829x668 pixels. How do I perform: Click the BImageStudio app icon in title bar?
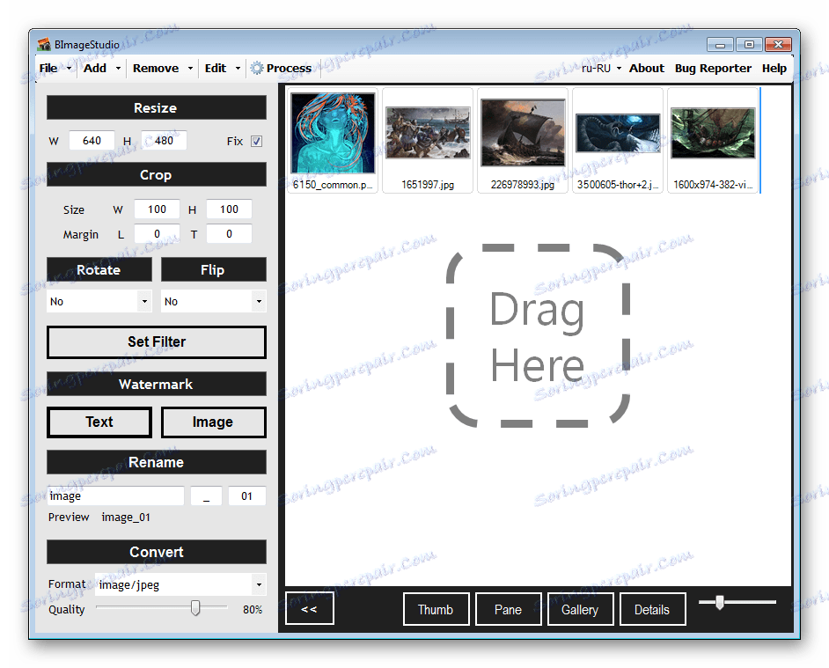click(44, 44)
